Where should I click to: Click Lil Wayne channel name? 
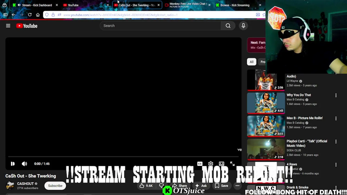292,81
